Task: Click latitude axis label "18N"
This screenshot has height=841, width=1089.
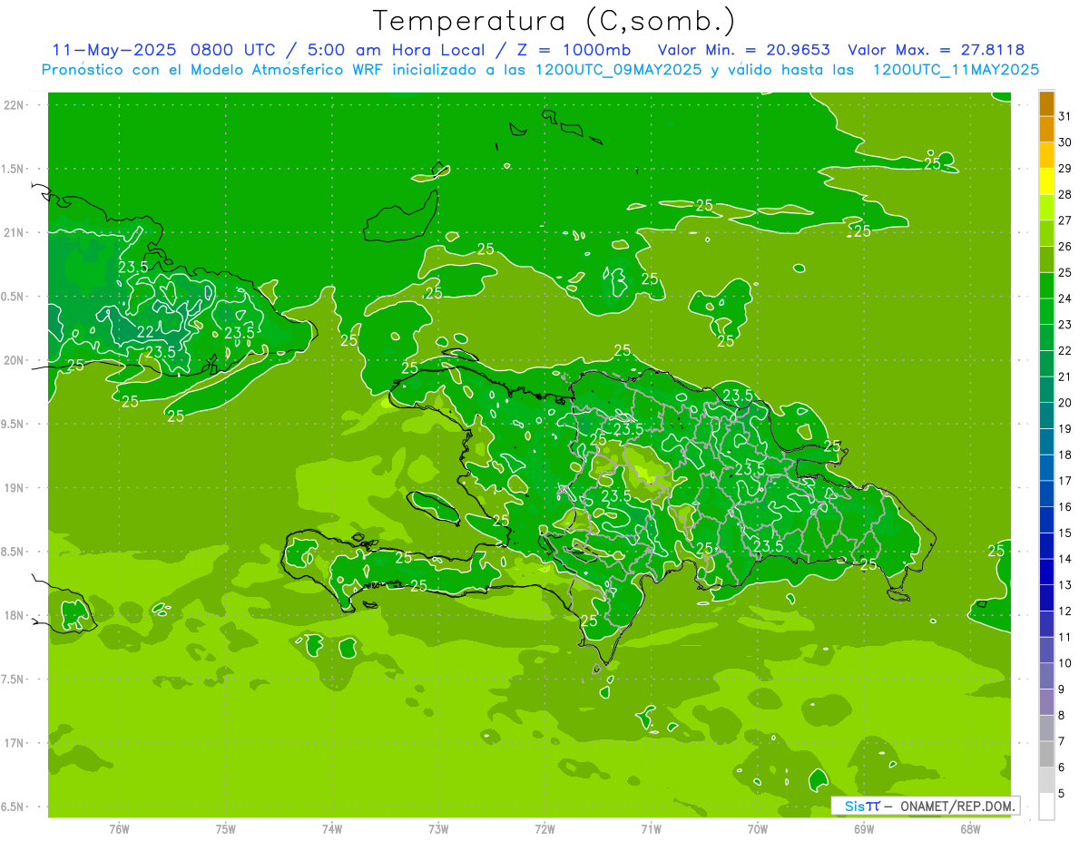Action: click(14, 615)
